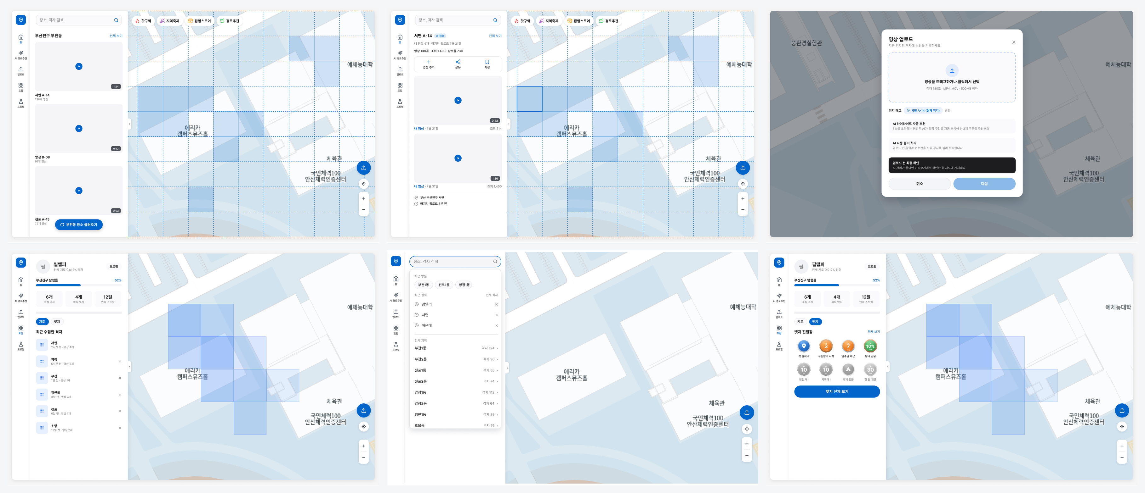Click the 공유 share icon
This screenshot has height=493, width=1145.
point(458,62)
